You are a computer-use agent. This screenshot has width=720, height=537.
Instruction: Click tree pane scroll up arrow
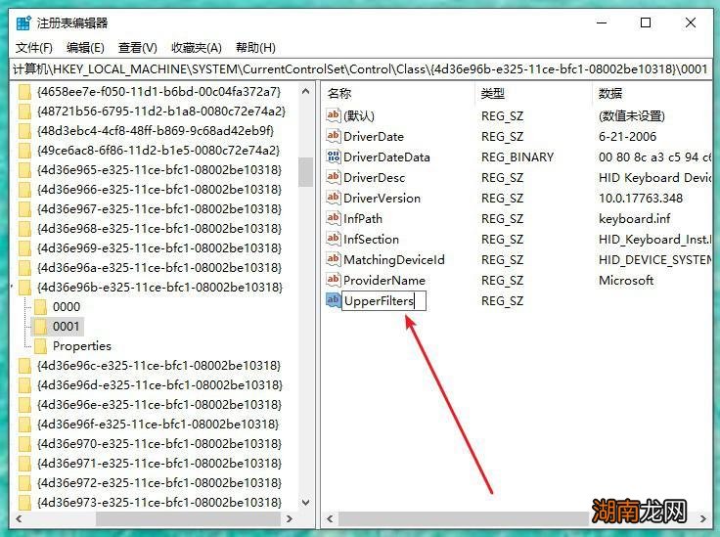click(305, 92)
